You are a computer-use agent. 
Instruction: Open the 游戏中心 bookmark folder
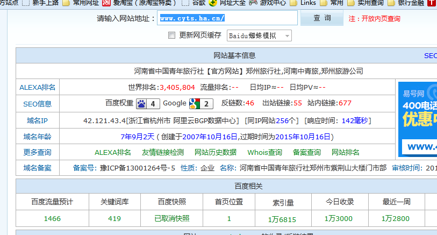point(268,3)
